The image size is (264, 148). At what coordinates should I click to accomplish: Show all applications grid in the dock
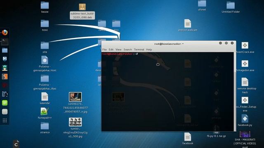(5, 120)
